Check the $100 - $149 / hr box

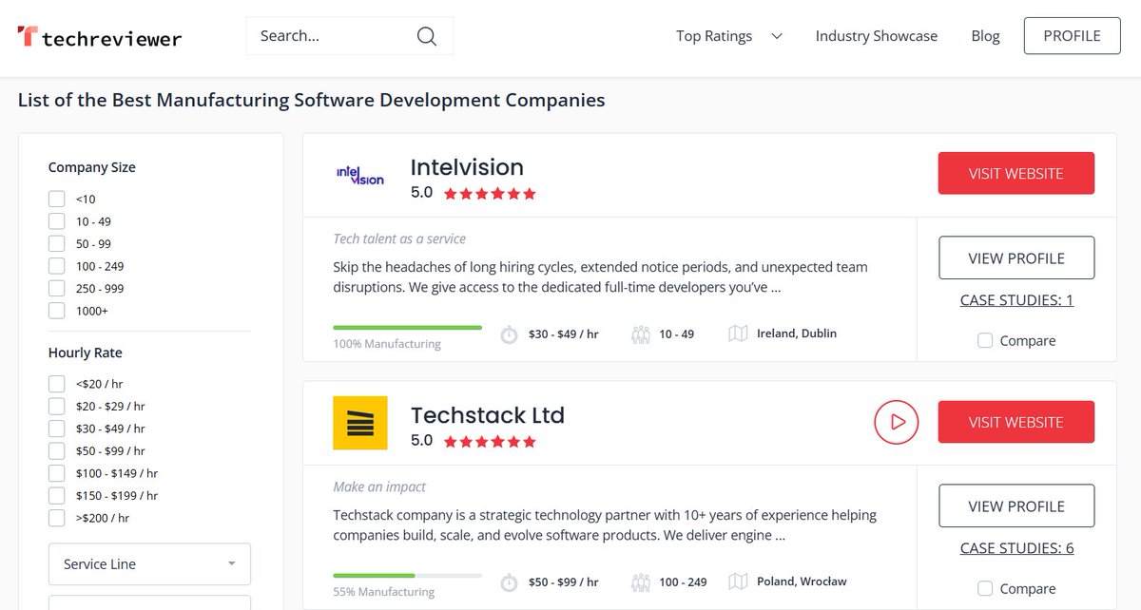coord(57,473)
